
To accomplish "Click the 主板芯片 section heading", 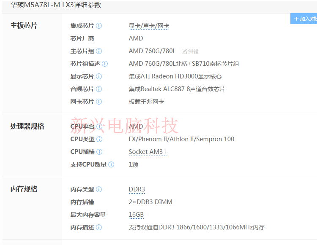I will (24, 26).
